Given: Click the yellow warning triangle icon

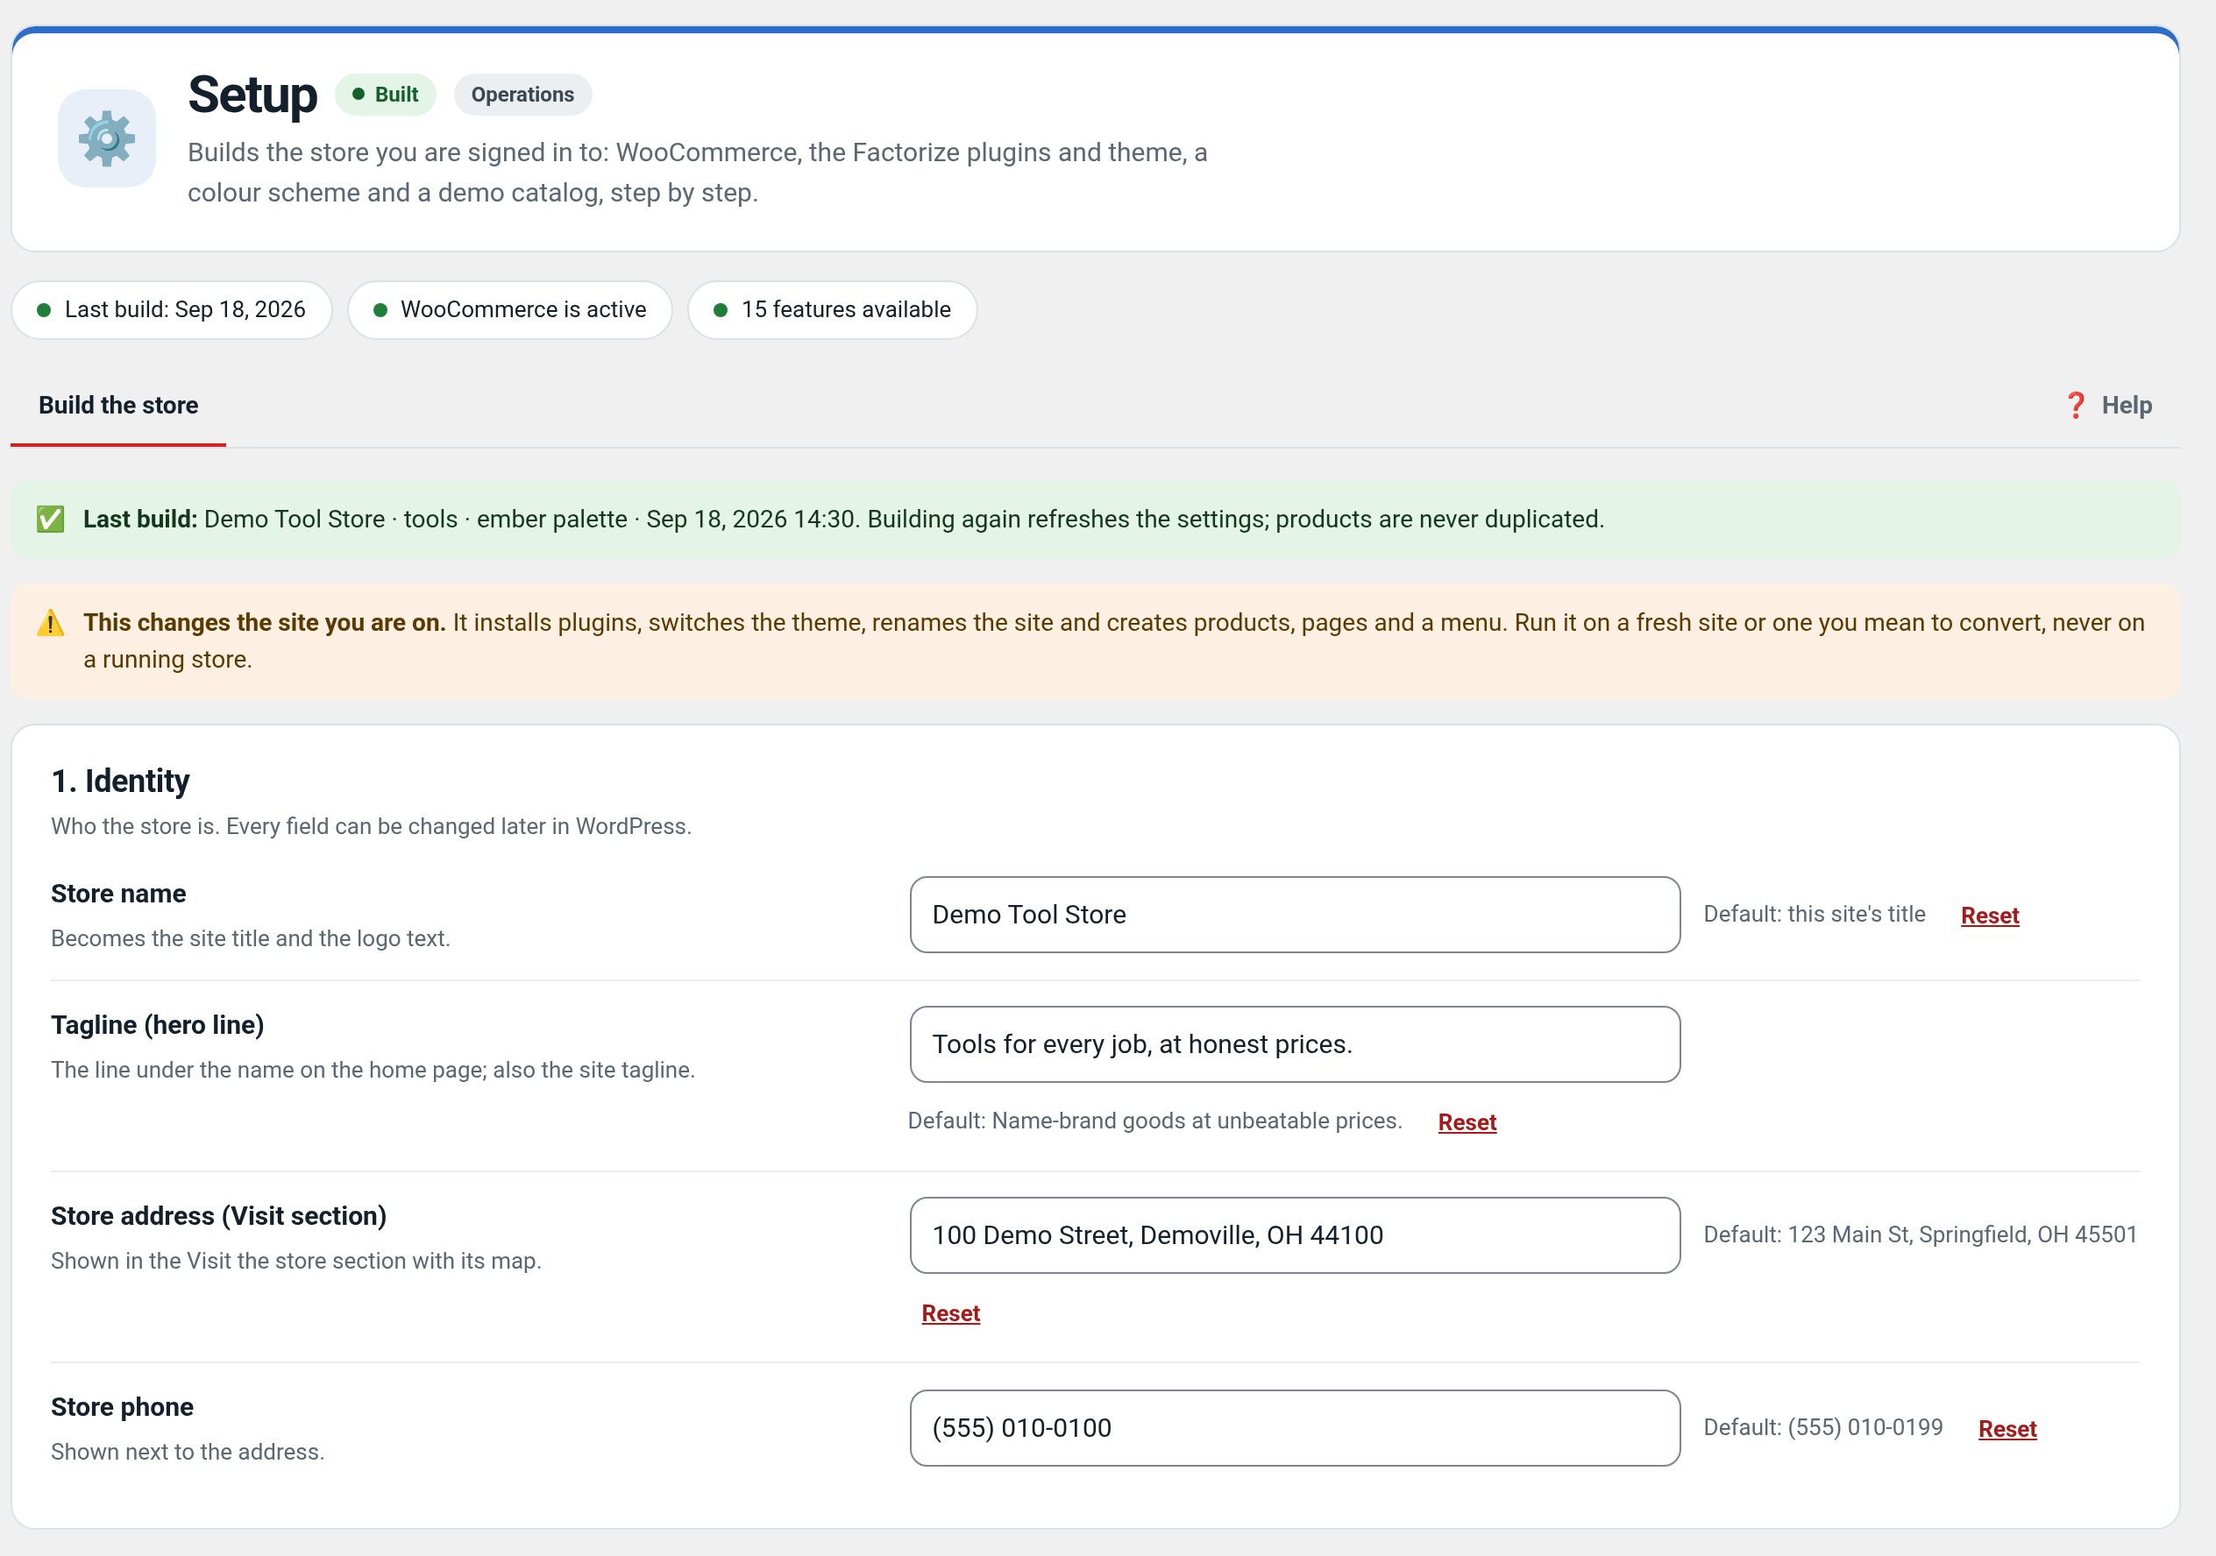Looking at the screenshot, I should point(50,623).
